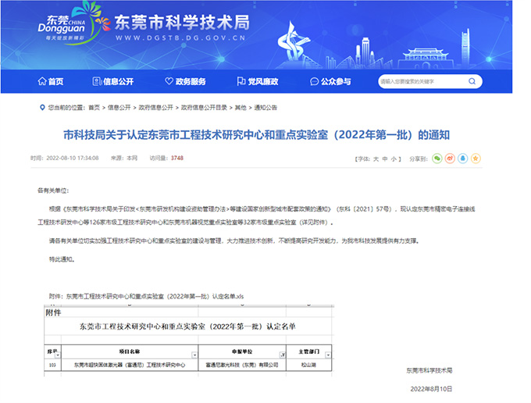Screen dimensions: 531x403
Task: Click table cell 东莞市超快固体激光器 工程技术研究中心
Action: point(130,365)
